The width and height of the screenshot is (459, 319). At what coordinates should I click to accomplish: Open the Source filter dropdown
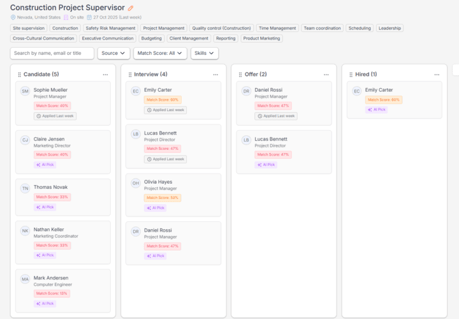[x=113, y=54]
